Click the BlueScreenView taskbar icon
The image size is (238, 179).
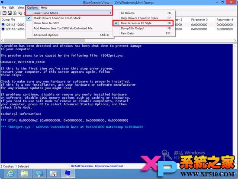click(68, 173)
